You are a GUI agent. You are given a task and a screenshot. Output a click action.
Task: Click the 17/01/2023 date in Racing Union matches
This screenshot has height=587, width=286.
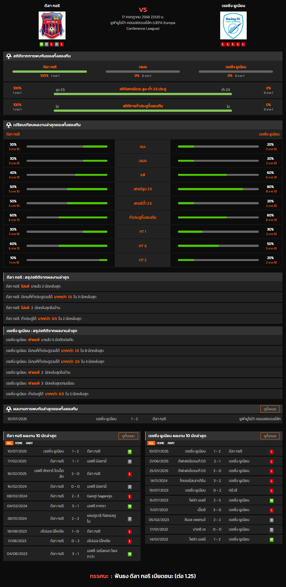click(x=159, y=529)
